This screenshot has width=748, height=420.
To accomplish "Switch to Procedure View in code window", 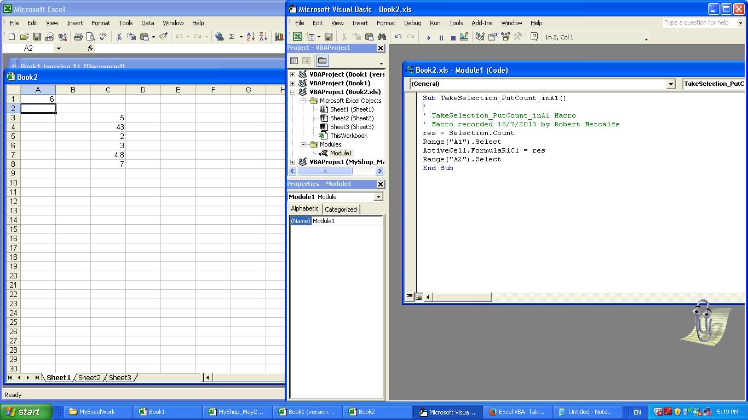I will click(409, 296).
